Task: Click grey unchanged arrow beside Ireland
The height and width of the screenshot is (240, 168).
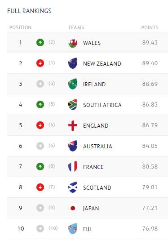Action: click(x=40, y=84)
